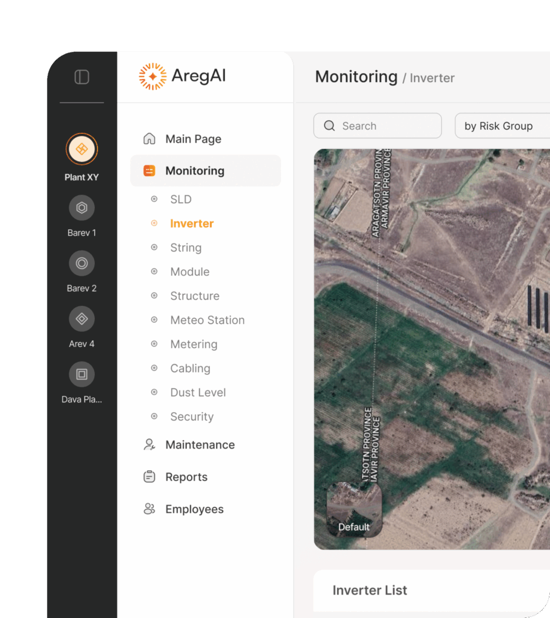Viewport: 550px width, 618px height.
Task: Switch to Barev 1 plant icon
Action: [x=82, y=208]
